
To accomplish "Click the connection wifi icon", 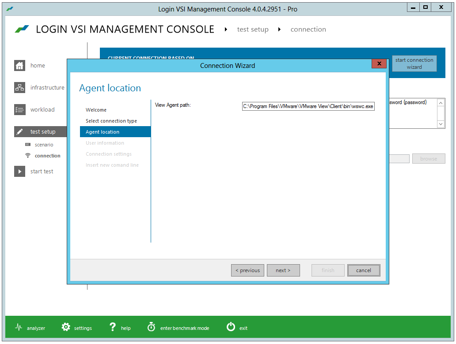I will pyautogui.click(x=28, y=156).
